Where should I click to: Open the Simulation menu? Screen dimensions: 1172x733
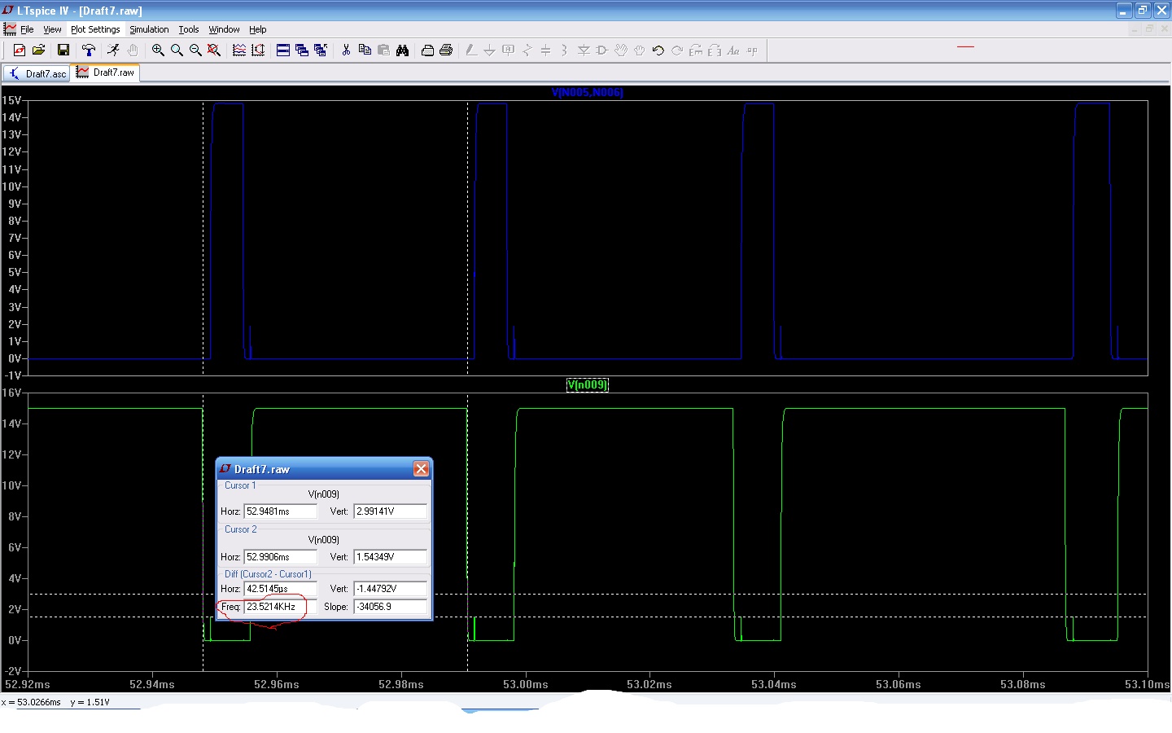pos(149,29)
